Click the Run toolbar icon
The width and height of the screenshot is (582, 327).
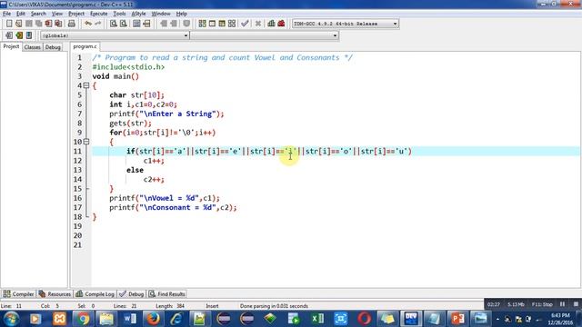[212, 24]
